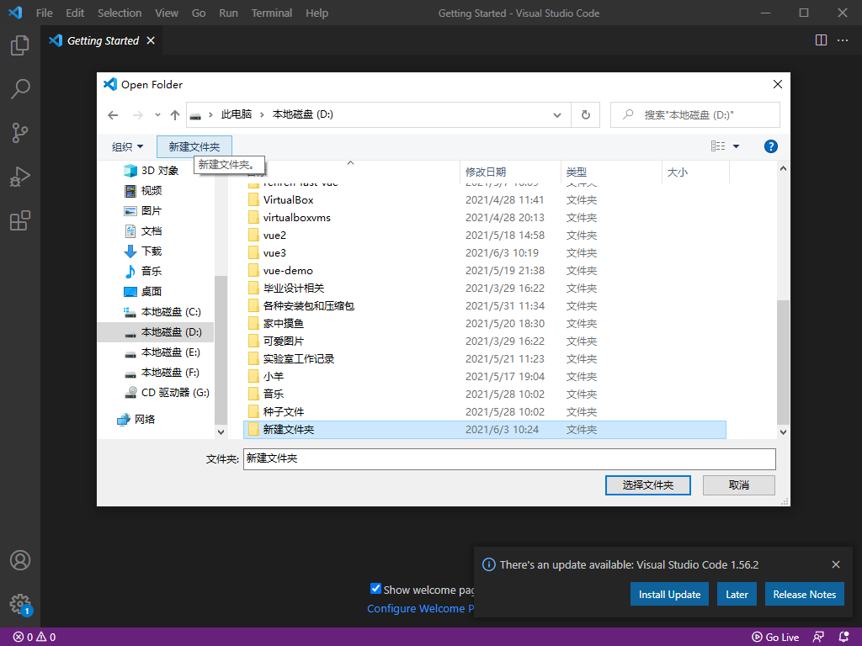Open recent locations dropdown arrow
862x646 pixels.
[157, 114]
